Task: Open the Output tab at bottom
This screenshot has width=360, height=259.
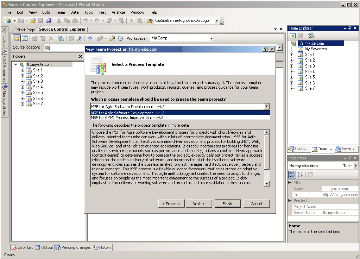Action: (44, 247)
